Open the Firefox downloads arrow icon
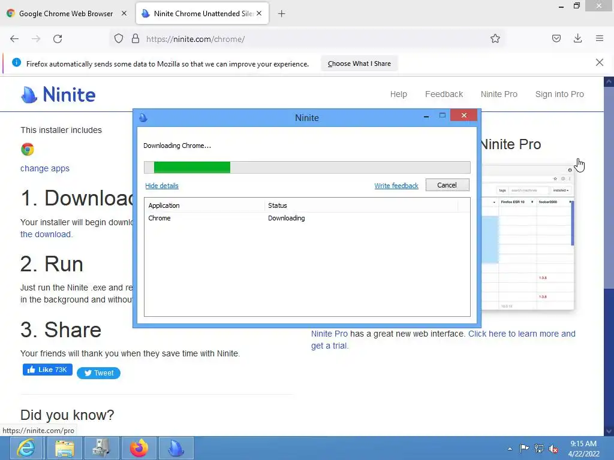Image resolution: width=614 pixels, height=460 pixels. [577, 39]
